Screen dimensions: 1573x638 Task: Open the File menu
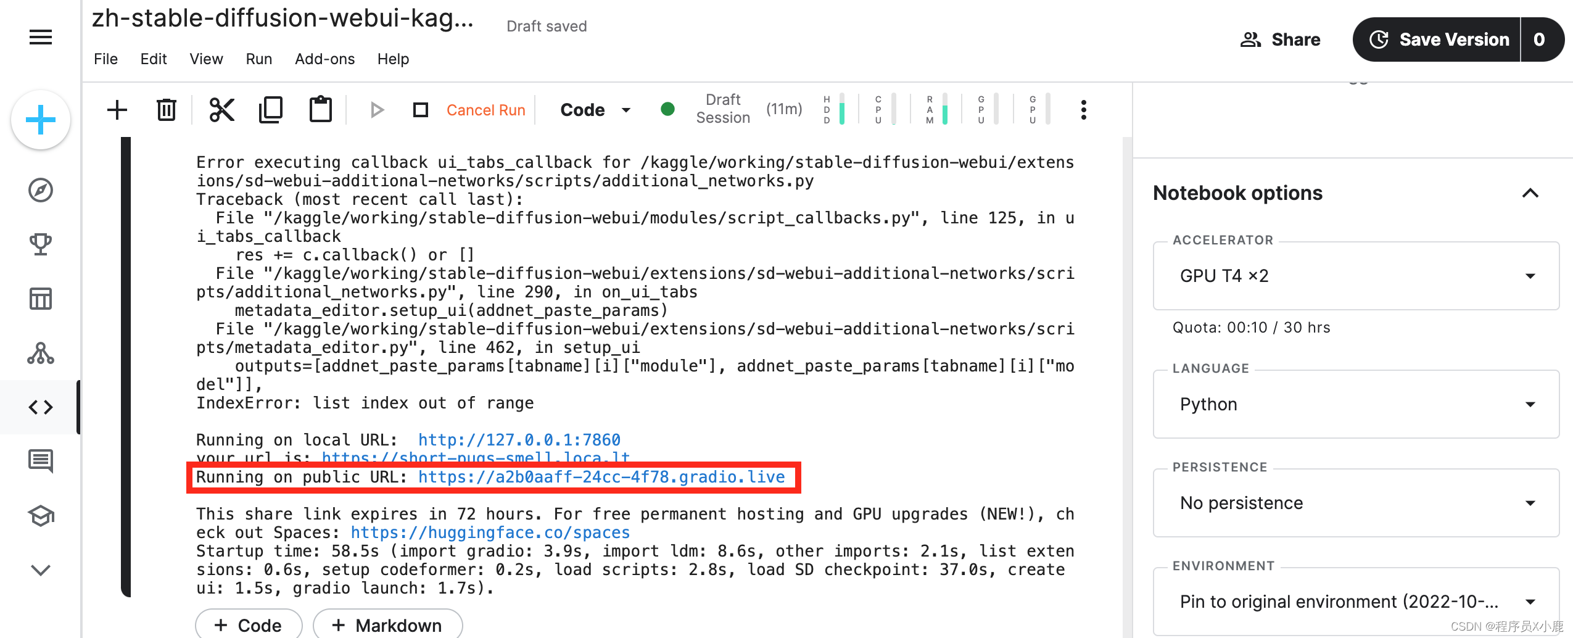pyautogui.click(x=105, y=59)
